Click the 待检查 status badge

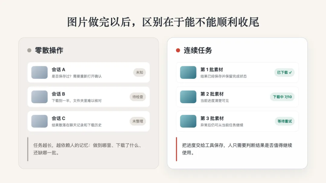point(138,97)
